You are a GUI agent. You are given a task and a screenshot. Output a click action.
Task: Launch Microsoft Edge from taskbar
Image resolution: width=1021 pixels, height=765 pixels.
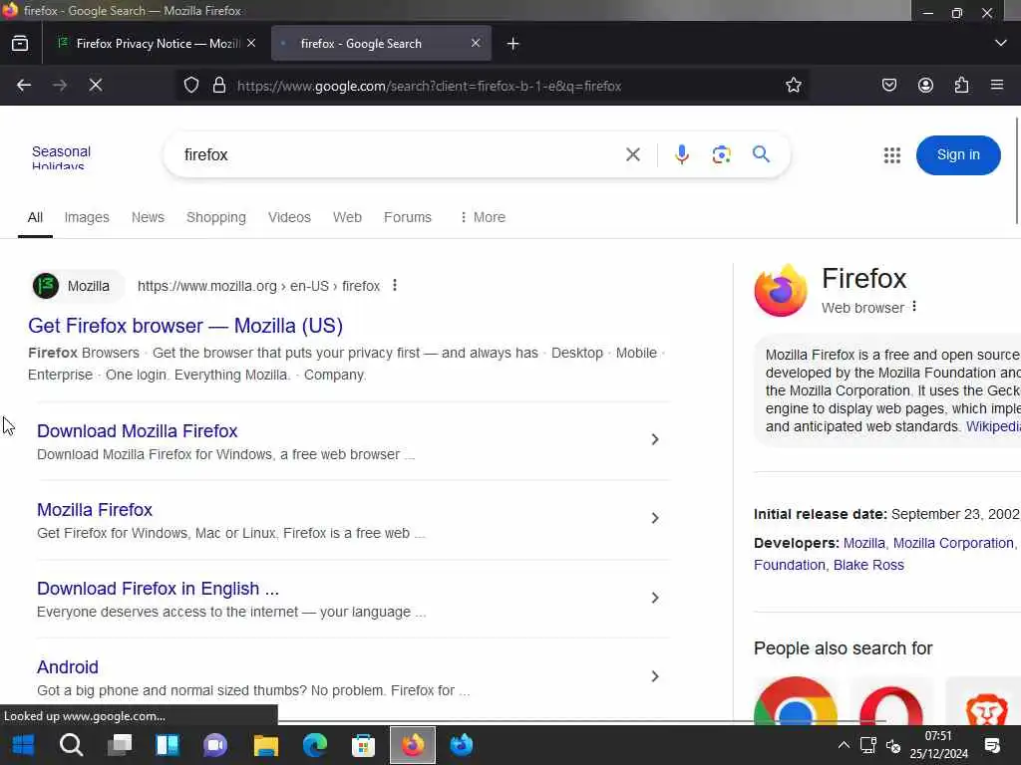[x=314, y=745]
